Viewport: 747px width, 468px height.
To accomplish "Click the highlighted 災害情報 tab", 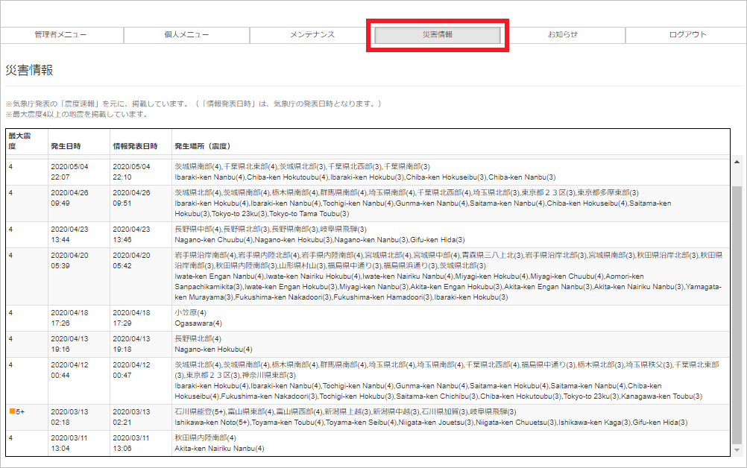I will click(438, 35).
